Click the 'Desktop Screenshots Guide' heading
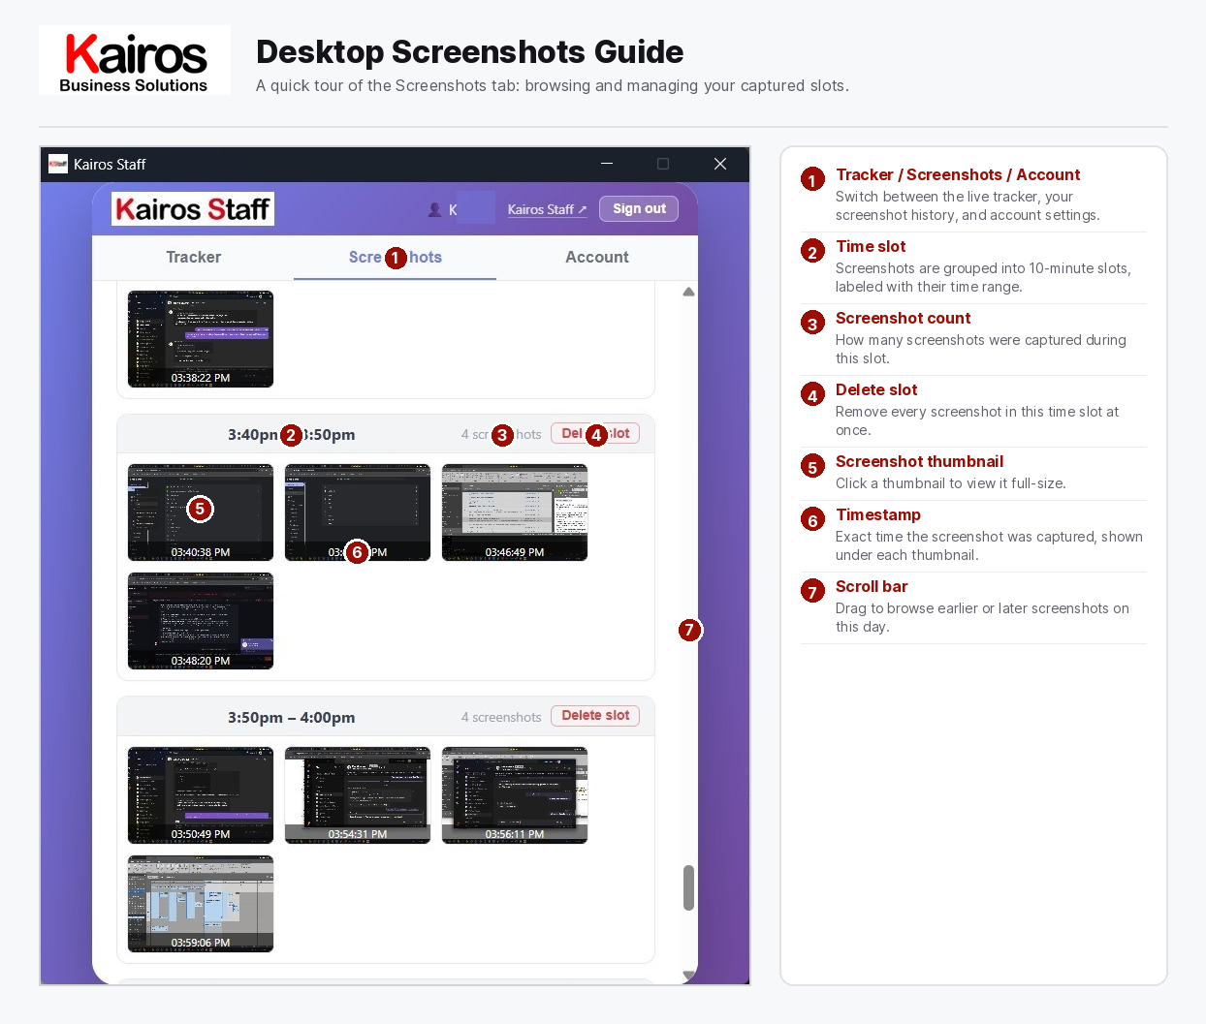Viewport: 1206px width, 1024px height. point(469,51)
